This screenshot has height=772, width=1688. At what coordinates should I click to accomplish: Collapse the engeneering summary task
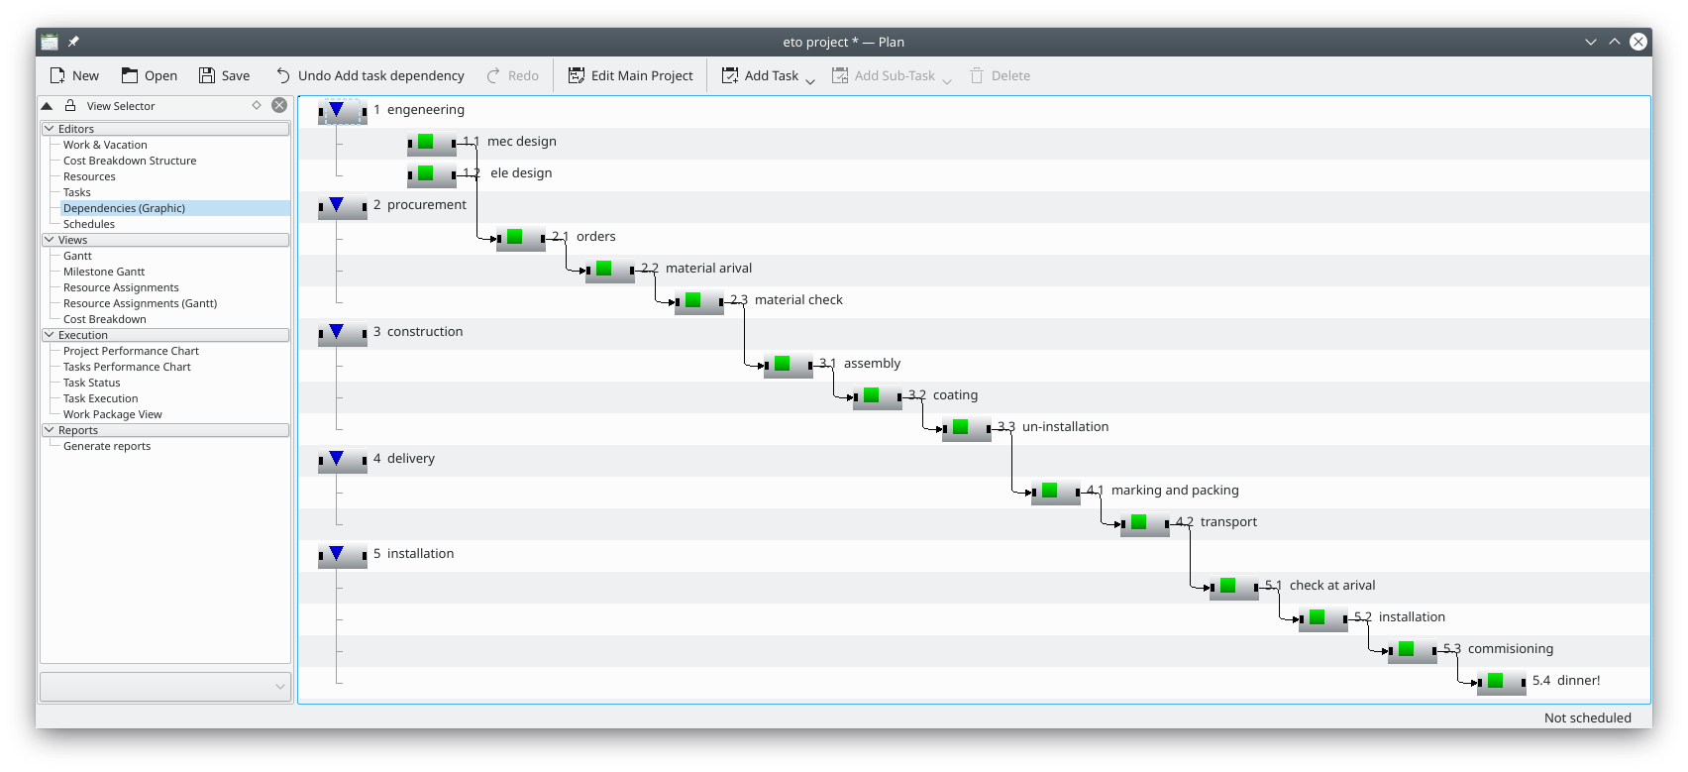pyautogui.click(x=337, y=109)
